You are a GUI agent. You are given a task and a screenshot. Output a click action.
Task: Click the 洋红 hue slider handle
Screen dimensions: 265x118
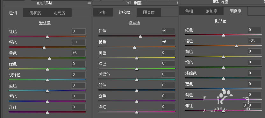(47, 112)
